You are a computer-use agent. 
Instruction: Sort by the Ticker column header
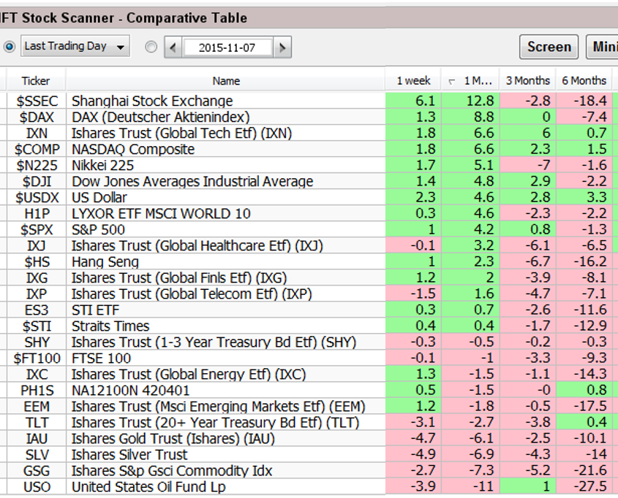[36, 81]
